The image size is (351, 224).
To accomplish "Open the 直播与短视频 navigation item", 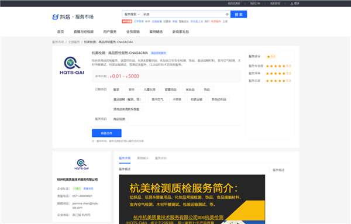I will [x=84, y=32].
